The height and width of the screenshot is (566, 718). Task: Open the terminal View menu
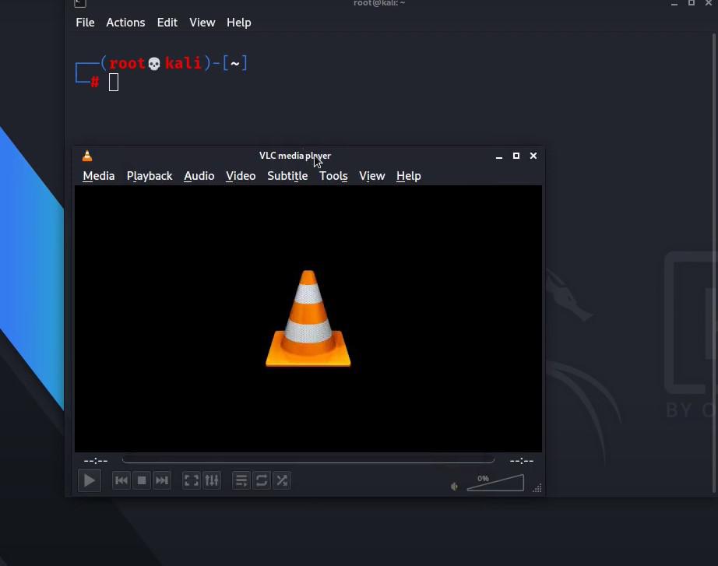202,23
